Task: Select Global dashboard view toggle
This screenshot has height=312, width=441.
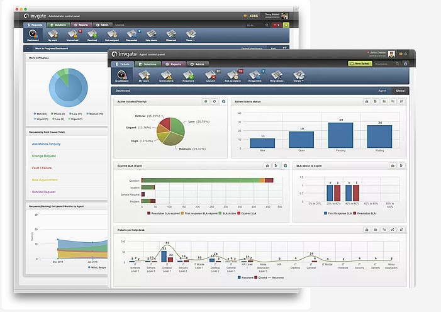Action: pyautogui.click(x=400, y=91)
